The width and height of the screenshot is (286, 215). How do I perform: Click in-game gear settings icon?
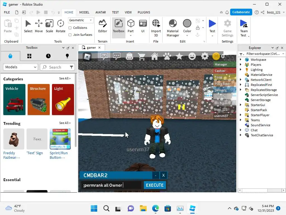point(205,56)
